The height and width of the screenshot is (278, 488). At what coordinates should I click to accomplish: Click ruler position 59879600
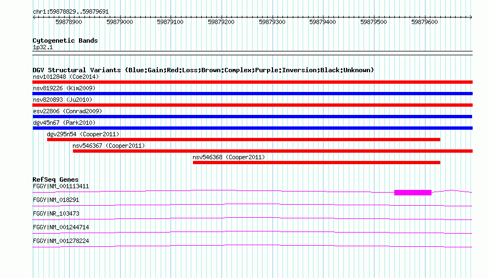[425, 22]
